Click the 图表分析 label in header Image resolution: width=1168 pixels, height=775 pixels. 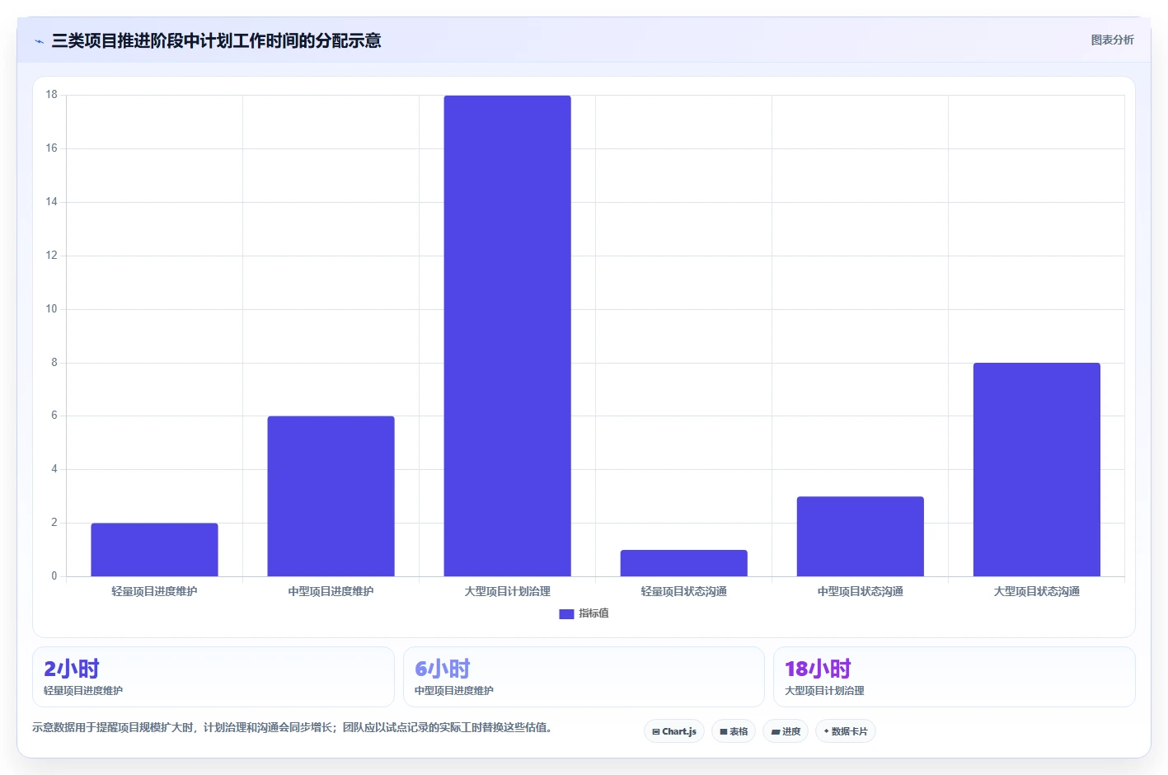[x=1112, y=40]
